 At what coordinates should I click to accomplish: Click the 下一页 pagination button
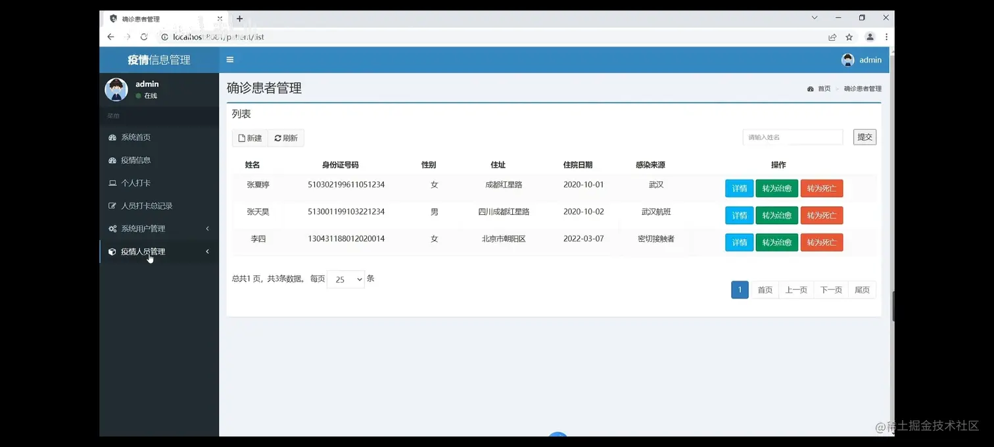click(x=831, y=290)
